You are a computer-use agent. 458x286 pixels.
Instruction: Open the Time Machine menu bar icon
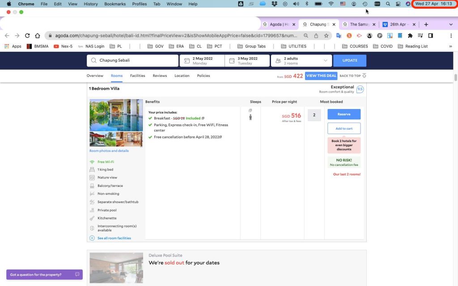365,4
